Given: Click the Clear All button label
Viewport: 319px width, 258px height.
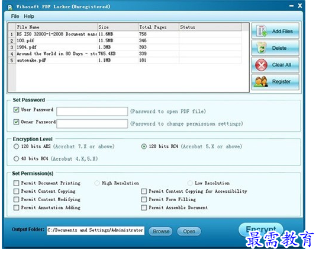Looking at the screenshot, I should coord(281,65).
